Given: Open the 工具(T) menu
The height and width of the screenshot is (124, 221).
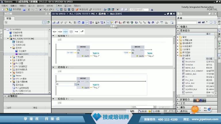Looking at the screenshot, I should [x=59, y=6].
